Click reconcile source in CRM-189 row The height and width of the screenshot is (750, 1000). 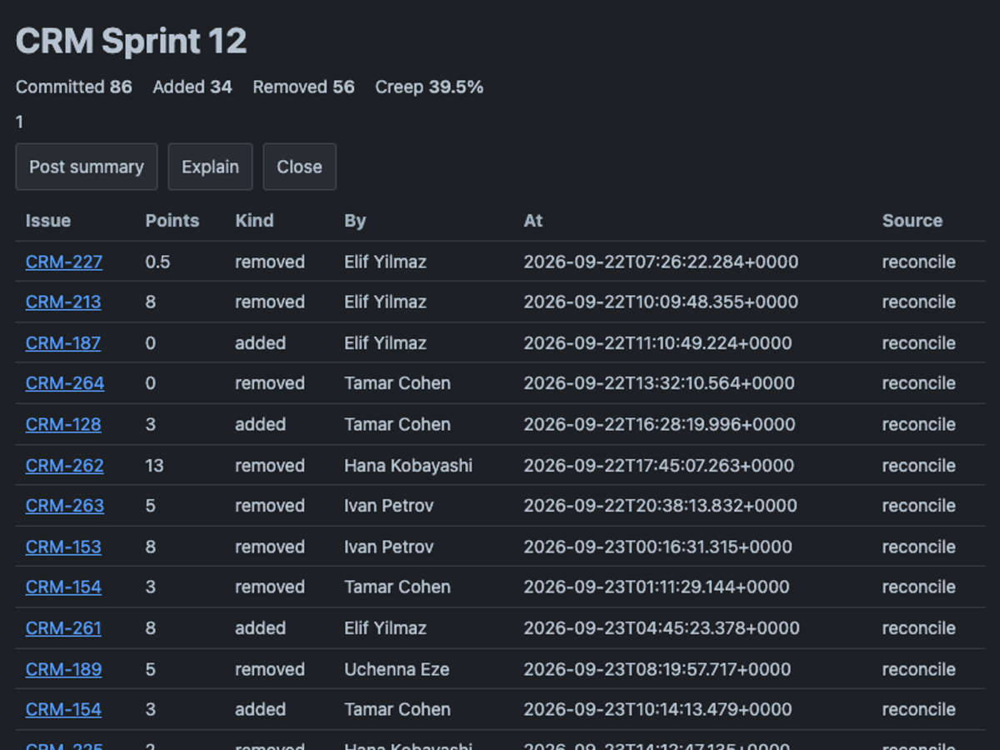[x=919, y=668]
